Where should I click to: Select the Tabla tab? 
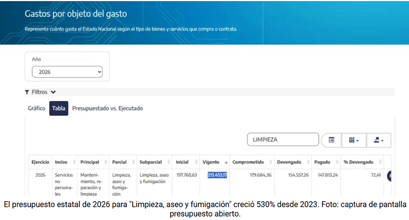pyautogui.click(x=58, y=108)
